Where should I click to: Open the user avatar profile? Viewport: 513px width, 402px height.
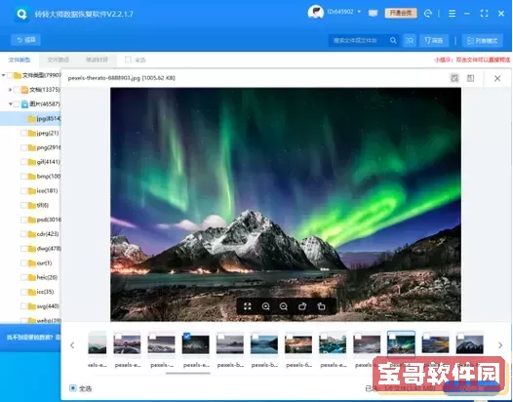pyautogui.click(x=315, y=13)
